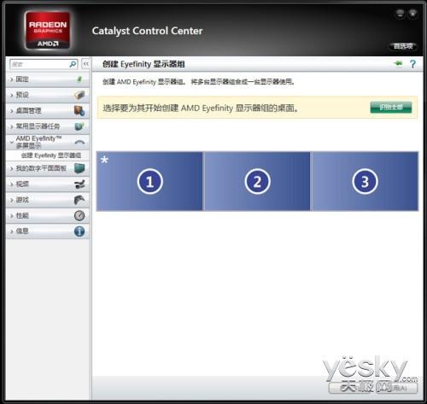
Task: Expand the 我的数字平面面板 chevron
Action: (x=12, y=168)
